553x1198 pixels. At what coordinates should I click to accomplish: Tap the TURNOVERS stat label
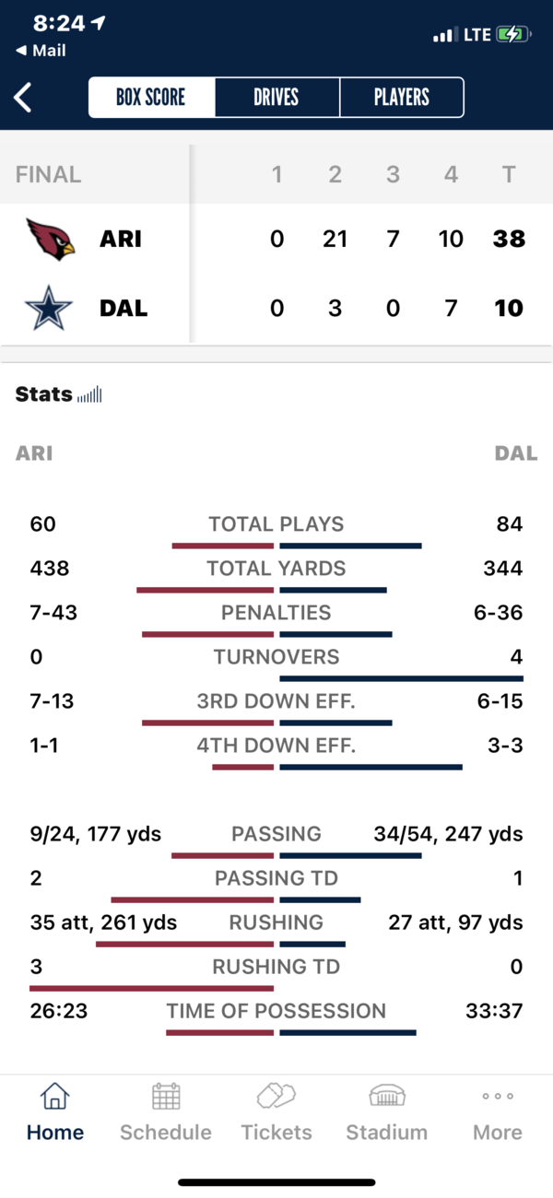276,657
